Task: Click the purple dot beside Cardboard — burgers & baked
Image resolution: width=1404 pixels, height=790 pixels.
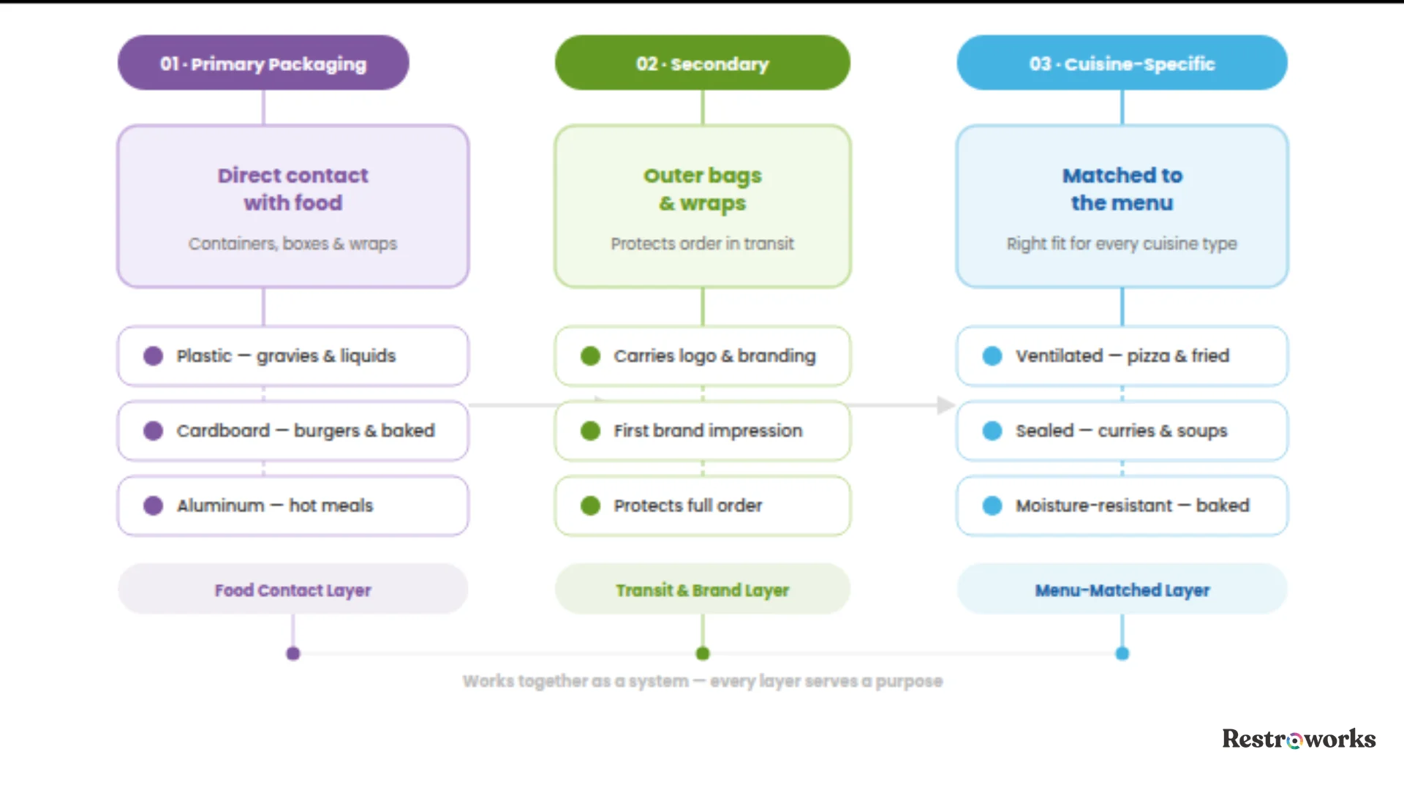Action: 153,431
